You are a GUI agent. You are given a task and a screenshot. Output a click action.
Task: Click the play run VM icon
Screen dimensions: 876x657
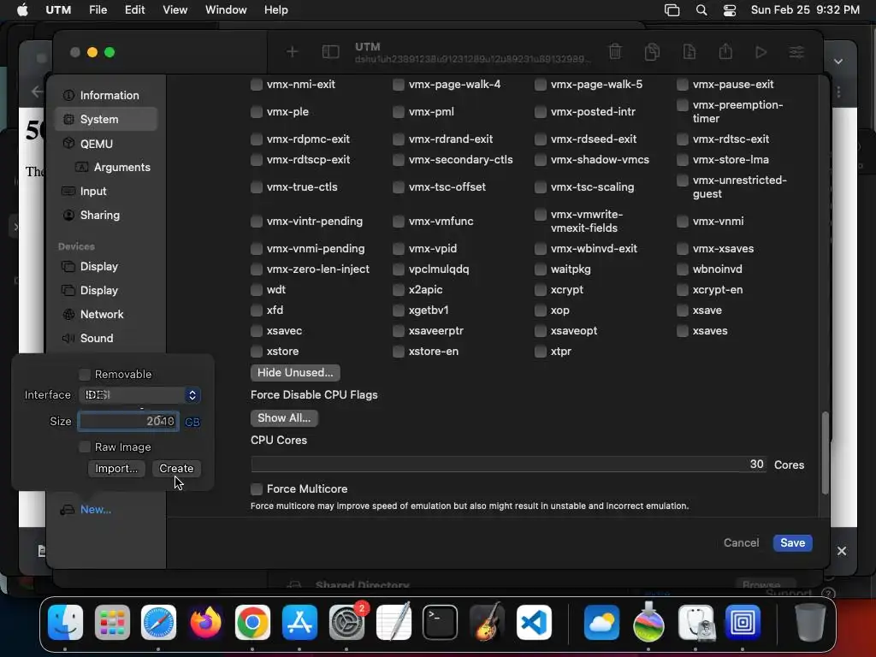pos(761,52)
